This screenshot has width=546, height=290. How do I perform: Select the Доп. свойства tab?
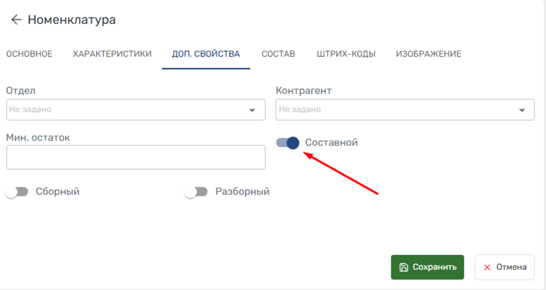(206, 54)
